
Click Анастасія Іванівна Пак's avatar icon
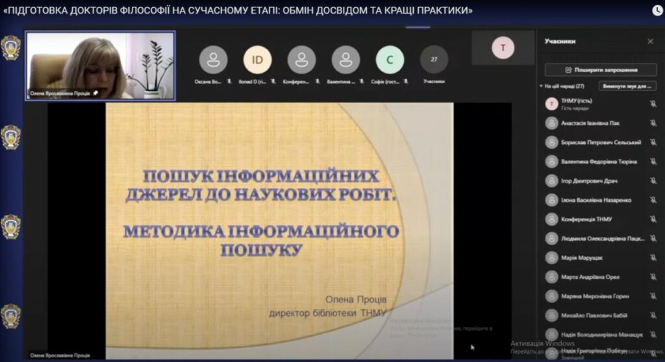point(551,123)
